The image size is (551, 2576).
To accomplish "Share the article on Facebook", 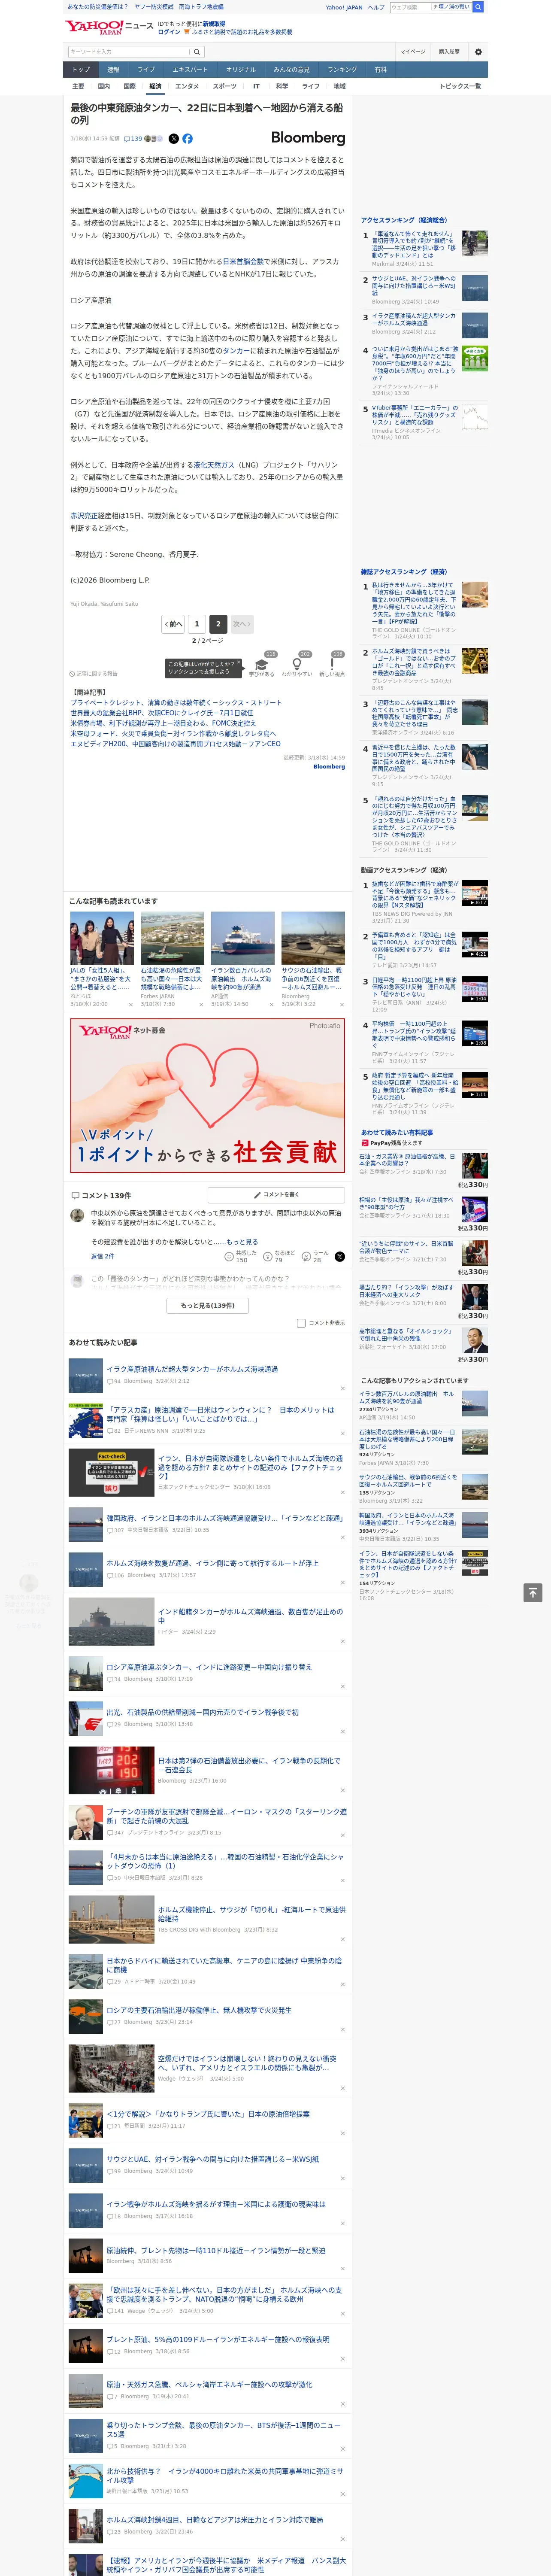I will point(187,139).
